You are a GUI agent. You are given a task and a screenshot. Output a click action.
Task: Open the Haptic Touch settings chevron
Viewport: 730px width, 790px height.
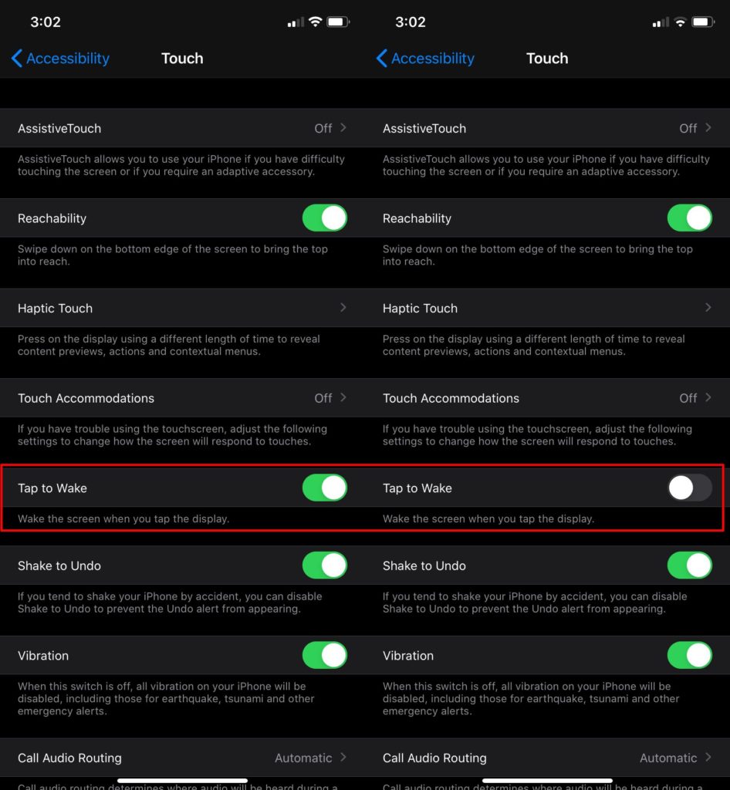[x=343, y=308]
